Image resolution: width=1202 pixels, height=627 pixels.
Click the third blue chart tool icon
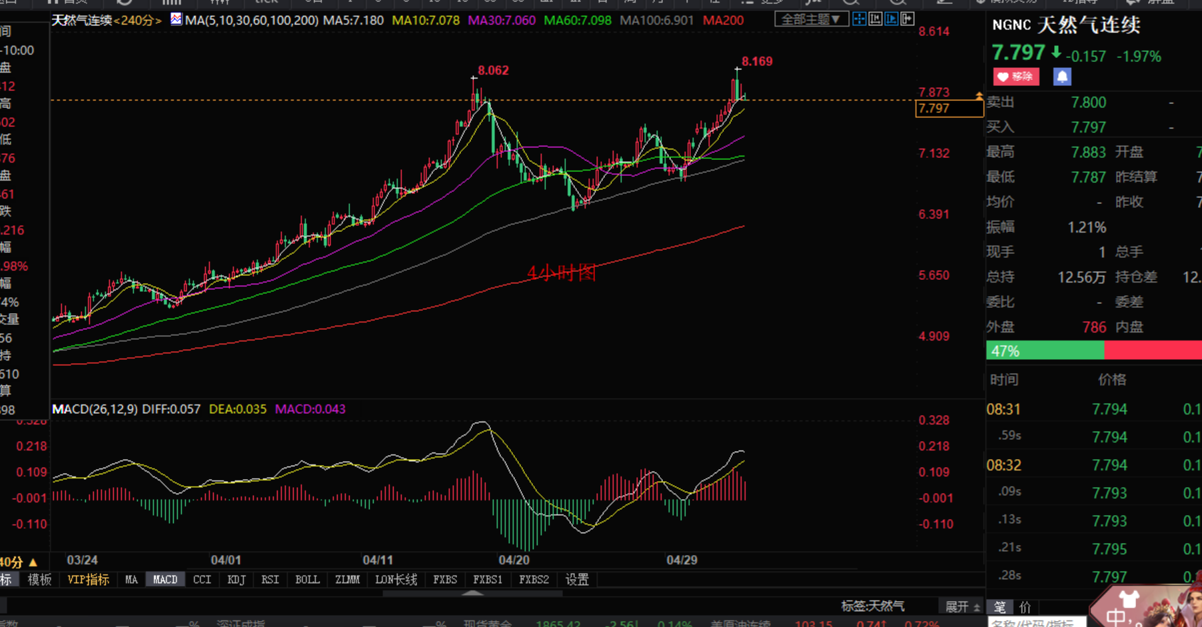(x=892, y=19)
